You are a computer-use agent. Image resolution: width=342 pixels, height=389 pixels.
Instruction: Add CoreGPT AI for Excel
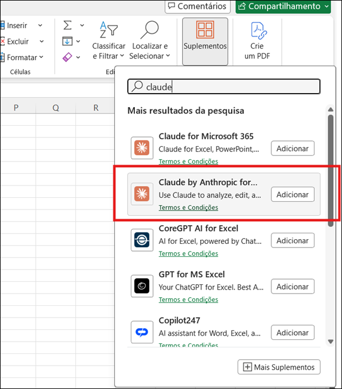[x=292, y=240]
